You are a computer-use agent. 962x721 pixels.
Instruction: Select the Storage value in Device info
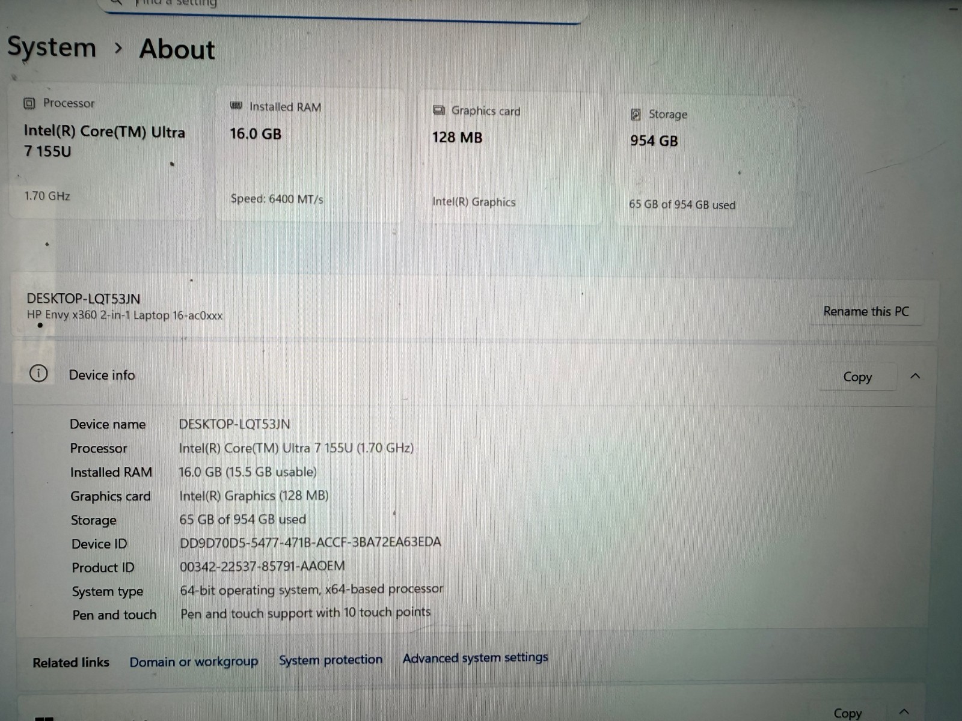pos(243,519)
